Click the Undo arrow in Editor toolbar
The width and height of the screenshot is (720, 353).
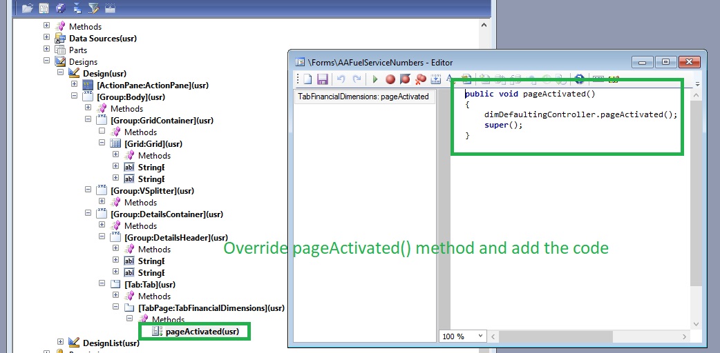341,79
